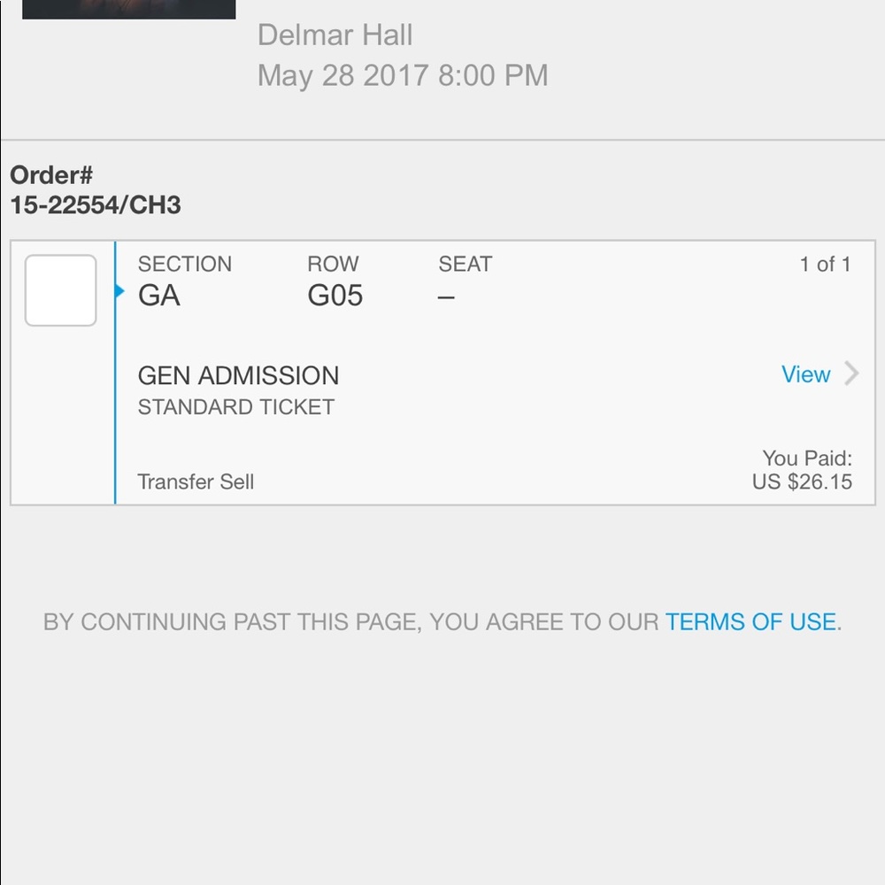Tap the Sell option

click(236, 481)
